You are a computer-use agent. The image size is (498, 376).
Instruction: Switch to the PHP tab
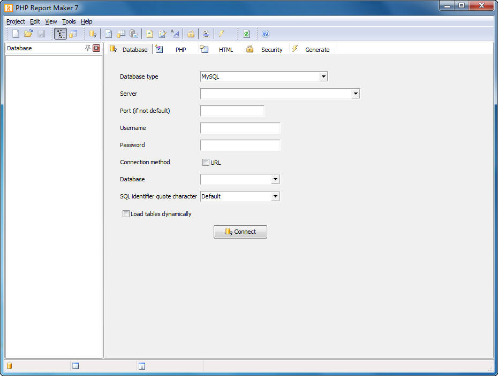pyautogui.click(x=180, y=49)
